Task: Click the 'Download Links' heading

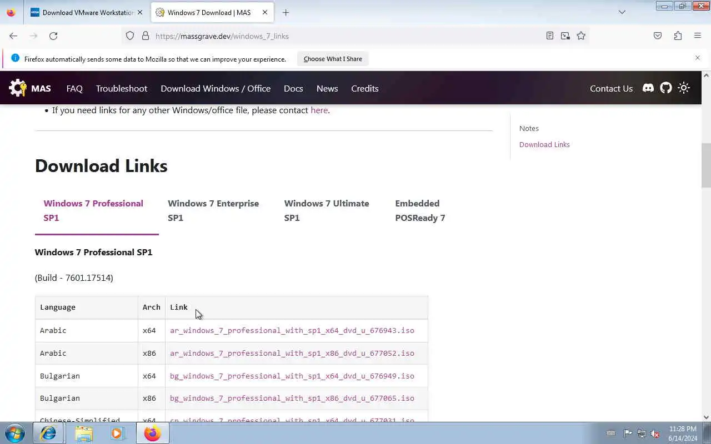Action: point(101,166)
